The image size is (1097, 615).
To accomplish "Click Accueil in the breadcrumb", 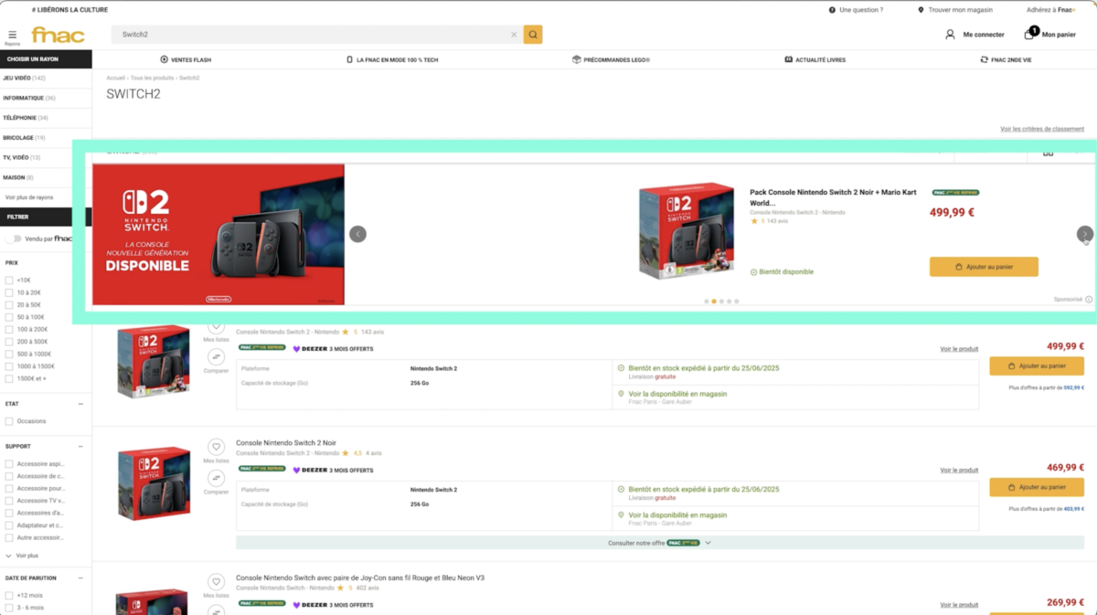I will [115, 78].
